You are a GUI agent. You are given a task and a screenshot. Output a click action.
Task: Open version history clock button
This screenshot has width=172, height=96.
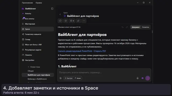click(66, 21)
